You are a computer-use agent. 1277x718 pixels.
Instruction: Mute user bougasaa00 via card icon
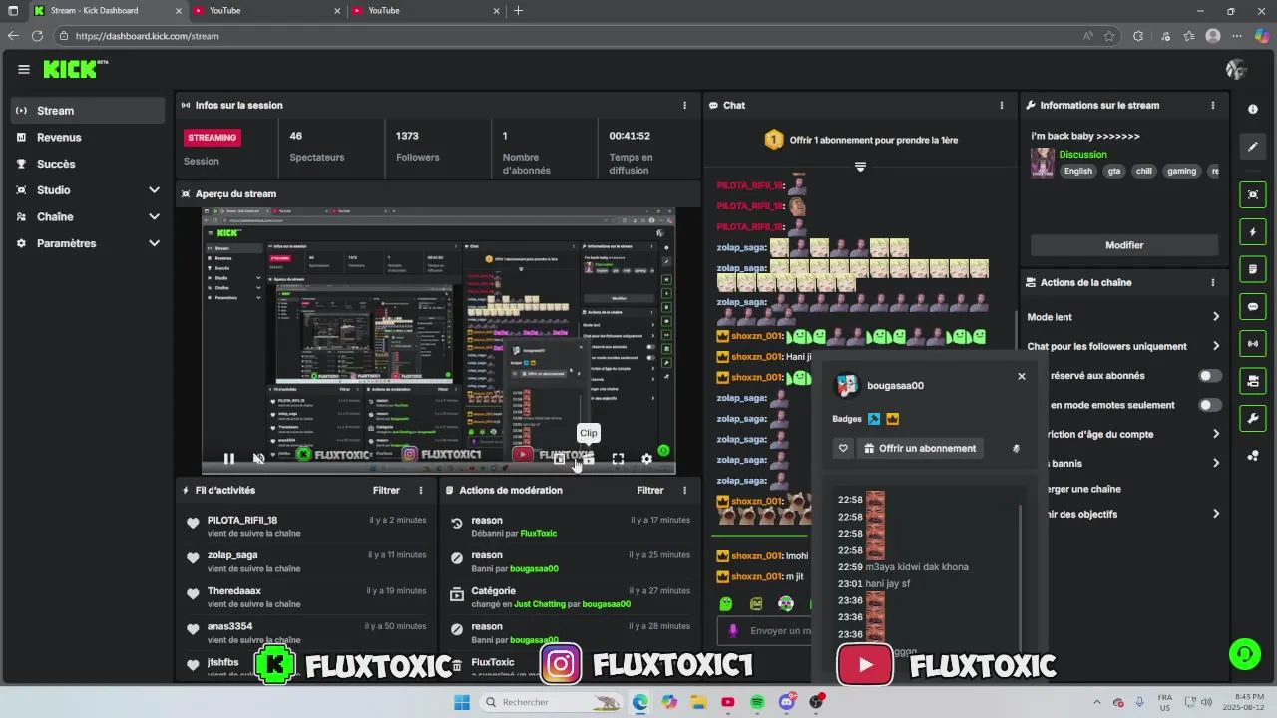point(1016,448)
